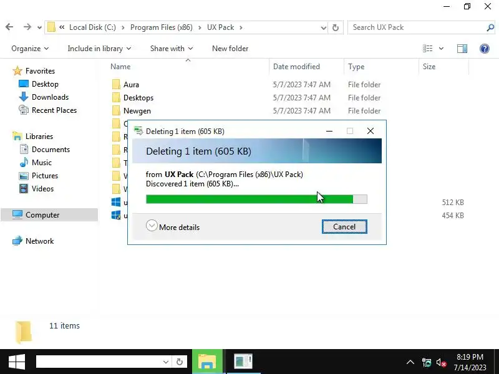Viewport: 499px width, 374px height.
Task: Select the Desktops folder
Action: pyautogui.click(x=138, y=98)
